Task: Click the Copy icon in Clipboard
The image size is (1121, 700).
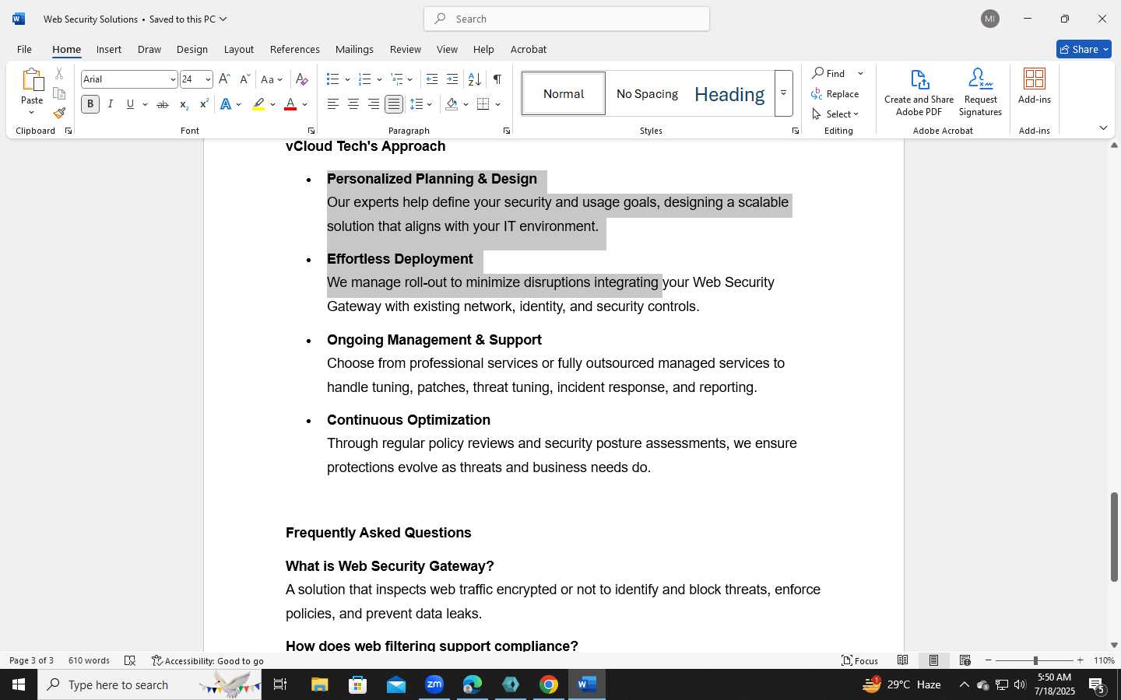Action: [x=59, y=93]
